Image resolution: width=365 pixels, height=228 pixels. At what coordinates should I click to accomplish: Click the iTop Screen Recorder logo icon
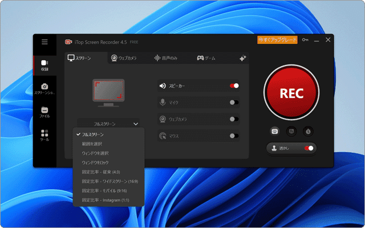(x=68, y=42)
